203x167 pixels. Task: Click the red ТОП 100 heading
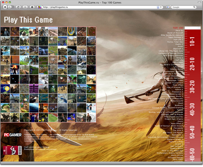[x=178, y=28]
